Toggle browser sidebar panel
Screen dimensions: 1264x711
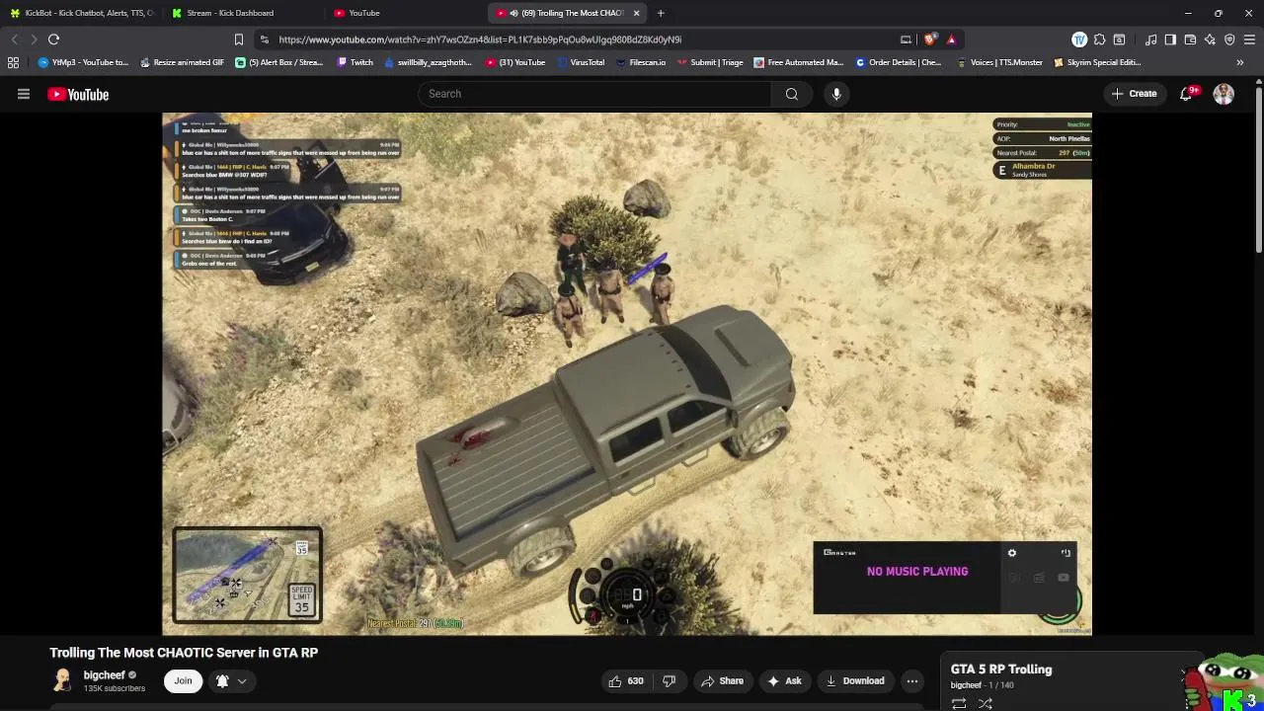click(x=1170, y=39)
